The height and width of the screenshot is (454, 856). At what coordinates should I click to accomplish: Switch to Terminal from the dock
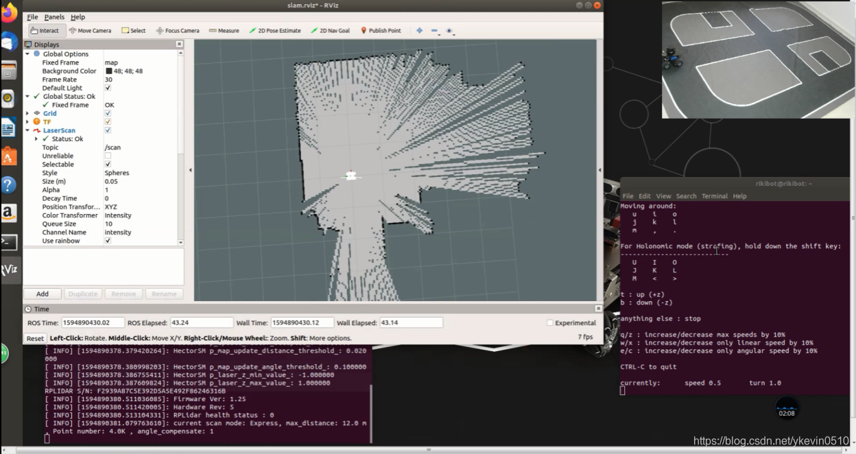pos(8,241)
